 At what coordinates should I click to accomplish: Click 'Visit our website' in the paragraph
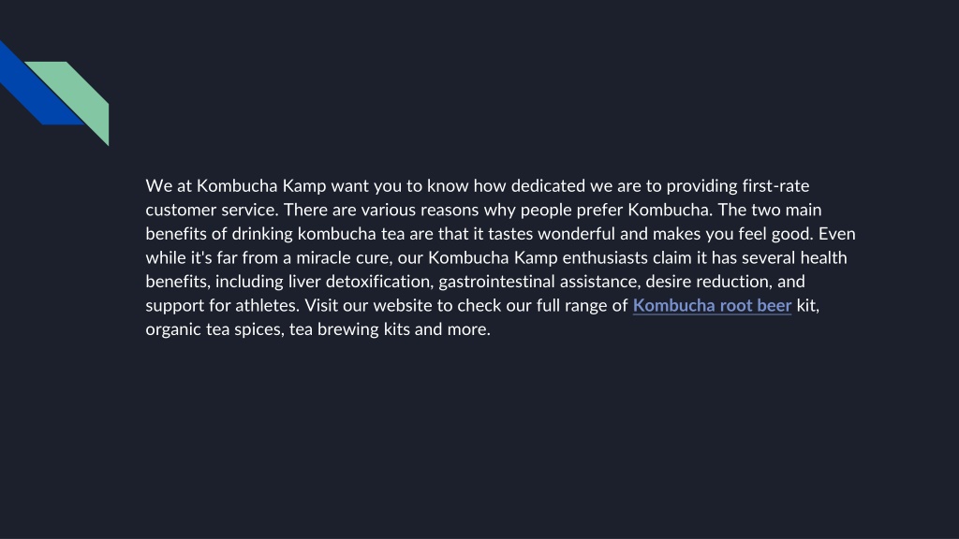pos(368,306)
